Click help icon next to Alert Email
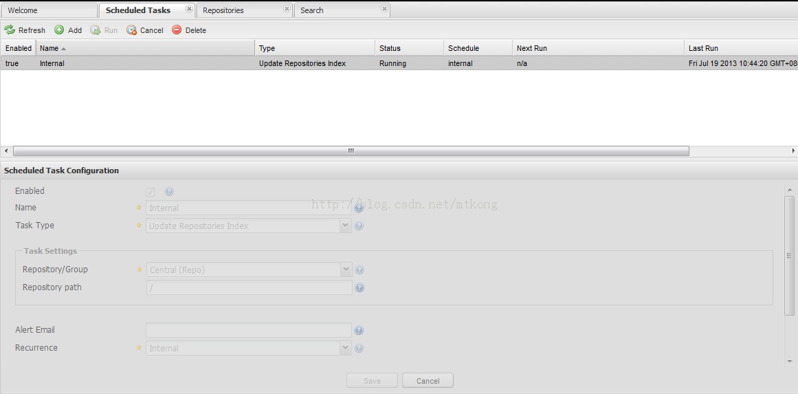 359,331
